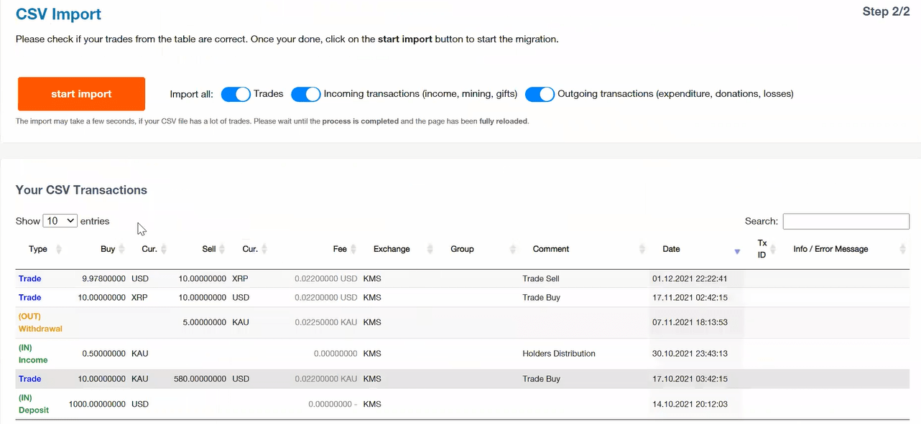Click the Exchange column sort icon
This screenshot has width=921, height=424.
(430, 250)
